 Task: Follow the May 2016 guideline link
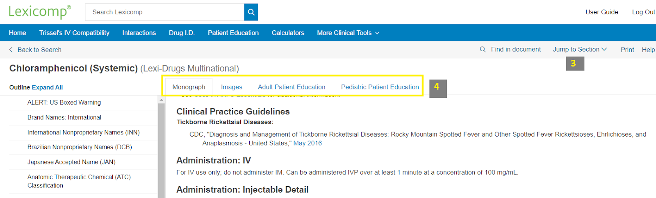click(307, 143)
